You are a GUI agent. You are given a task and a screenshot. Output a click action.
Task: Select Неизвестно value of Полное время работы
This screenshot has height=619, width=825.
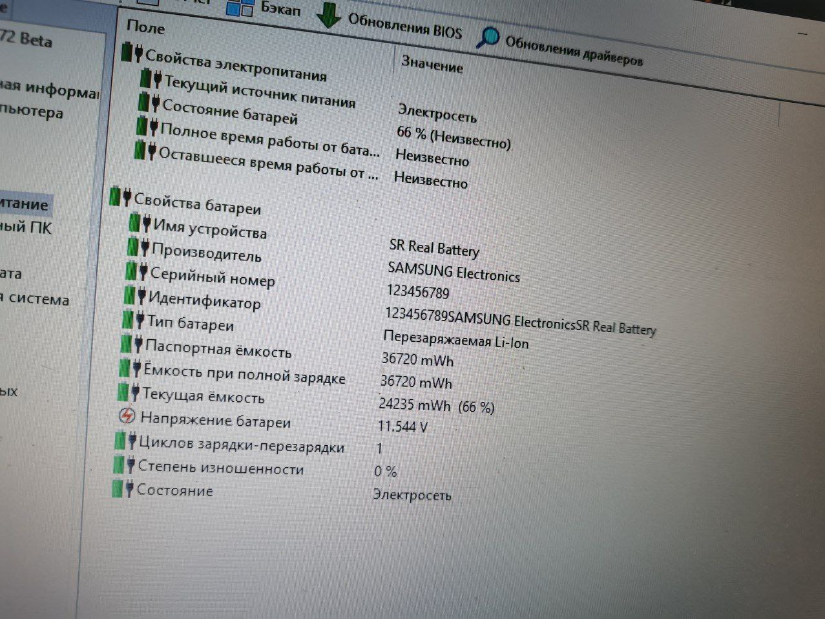coord(432,158)
